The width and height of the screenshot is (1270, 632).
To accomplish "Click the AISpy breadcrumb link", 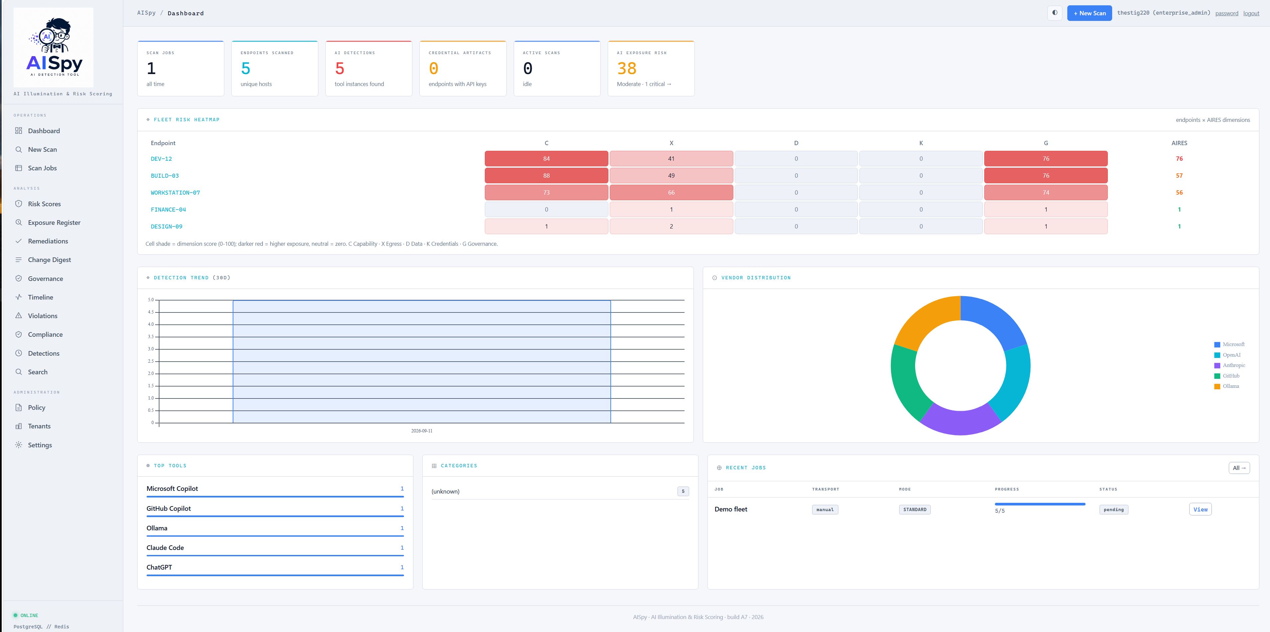I will coord(147,13).
